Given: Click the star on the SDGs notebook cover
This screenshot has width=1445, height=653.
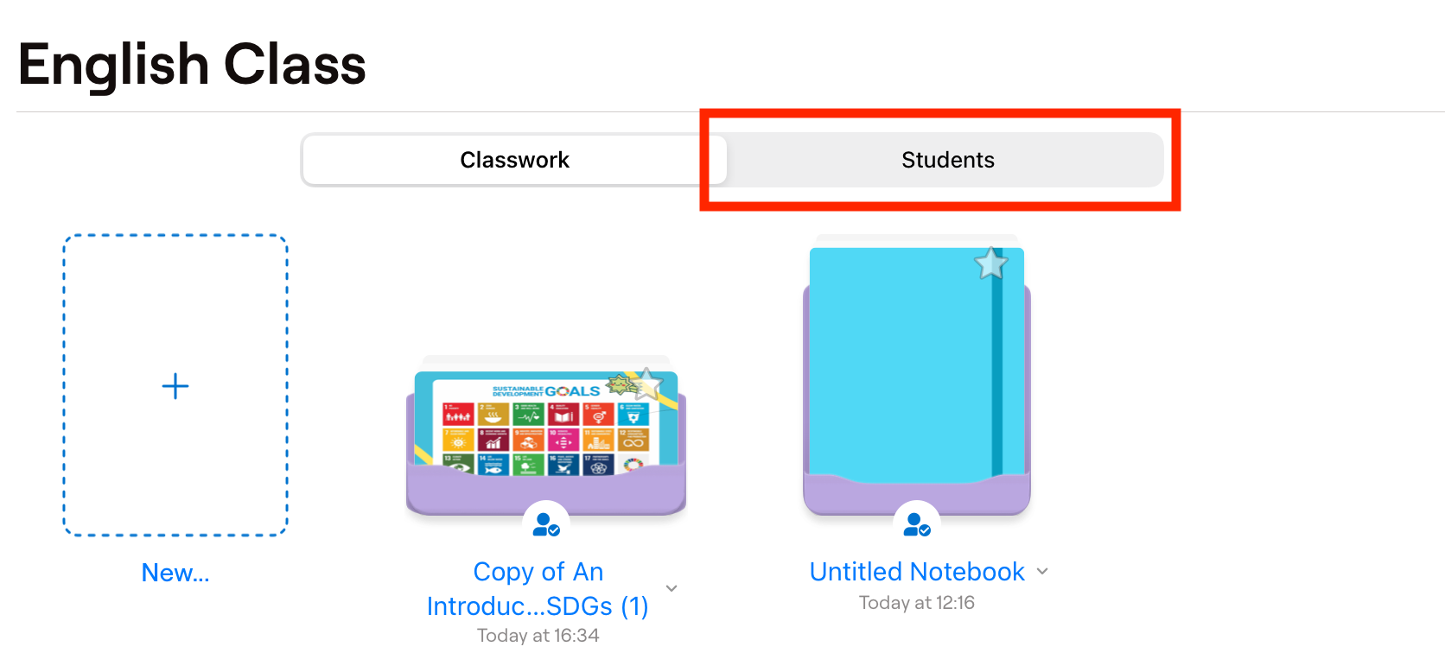Looking at the screenshot, I should 646,383.
